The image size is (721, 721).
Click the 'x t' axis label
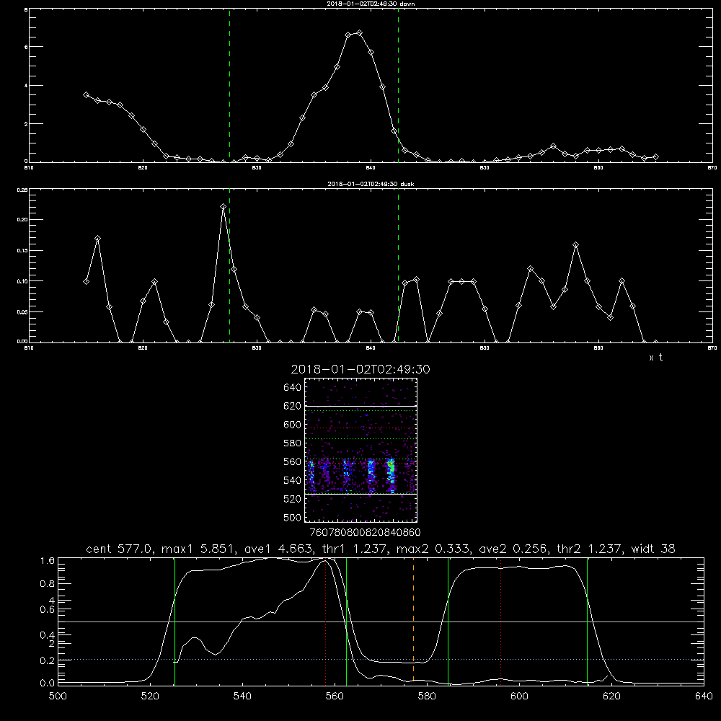[x=655, y=358]
